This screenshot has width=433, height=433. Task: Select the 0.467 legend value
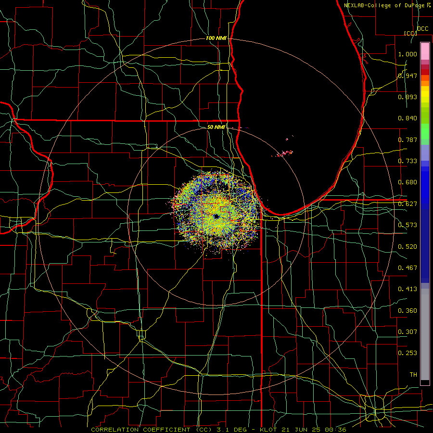coord(408,268)
